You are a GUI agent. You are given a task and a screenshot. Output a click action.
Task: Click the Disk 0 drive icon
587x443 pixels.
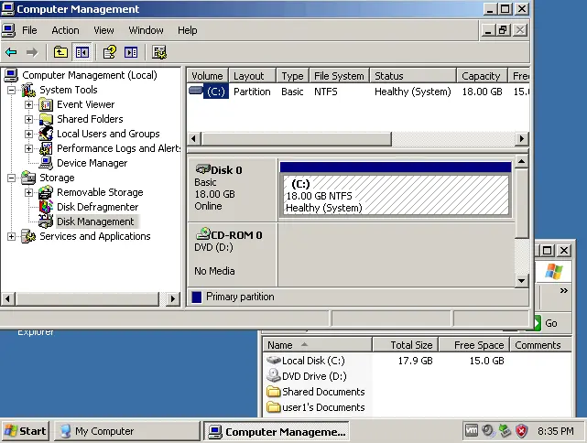tap(202, 169)
